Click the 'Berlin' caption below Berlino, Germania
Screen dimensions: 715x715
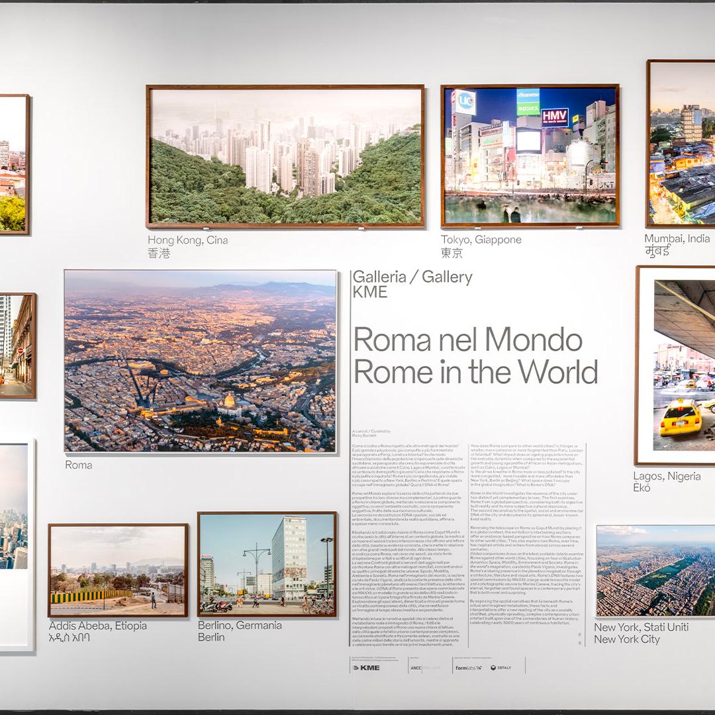click(211, 637)
